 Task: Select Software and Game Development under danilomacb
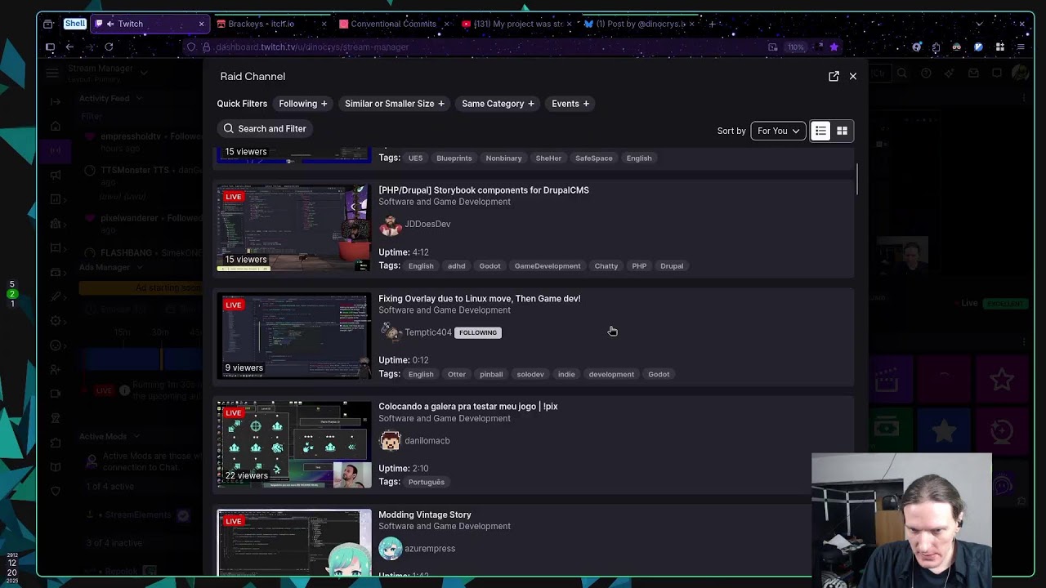445,418
